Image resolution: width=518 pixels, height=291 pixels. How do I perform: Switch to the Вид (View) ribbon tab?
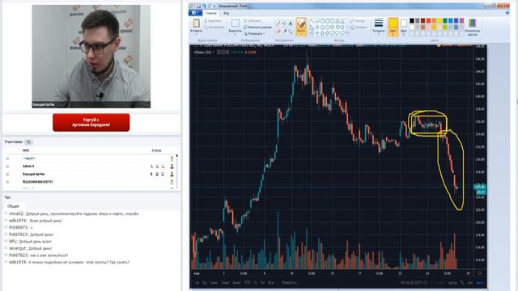[x=227, y=13]
